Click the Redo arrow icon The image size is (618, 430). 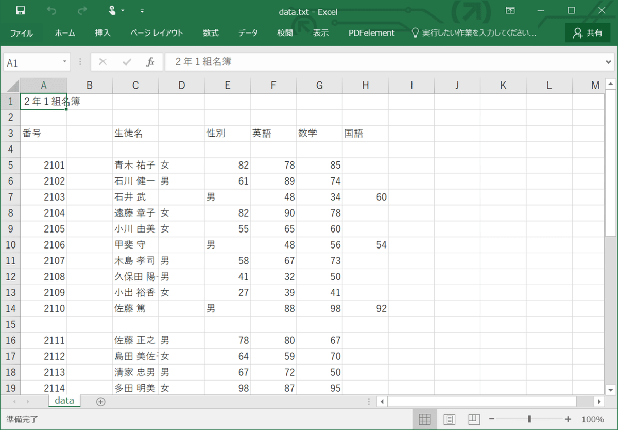click(82, 10)
